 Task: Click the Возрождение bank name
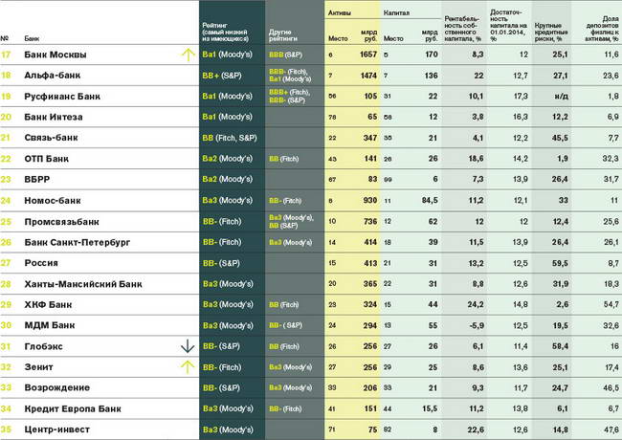coord(57,386)
